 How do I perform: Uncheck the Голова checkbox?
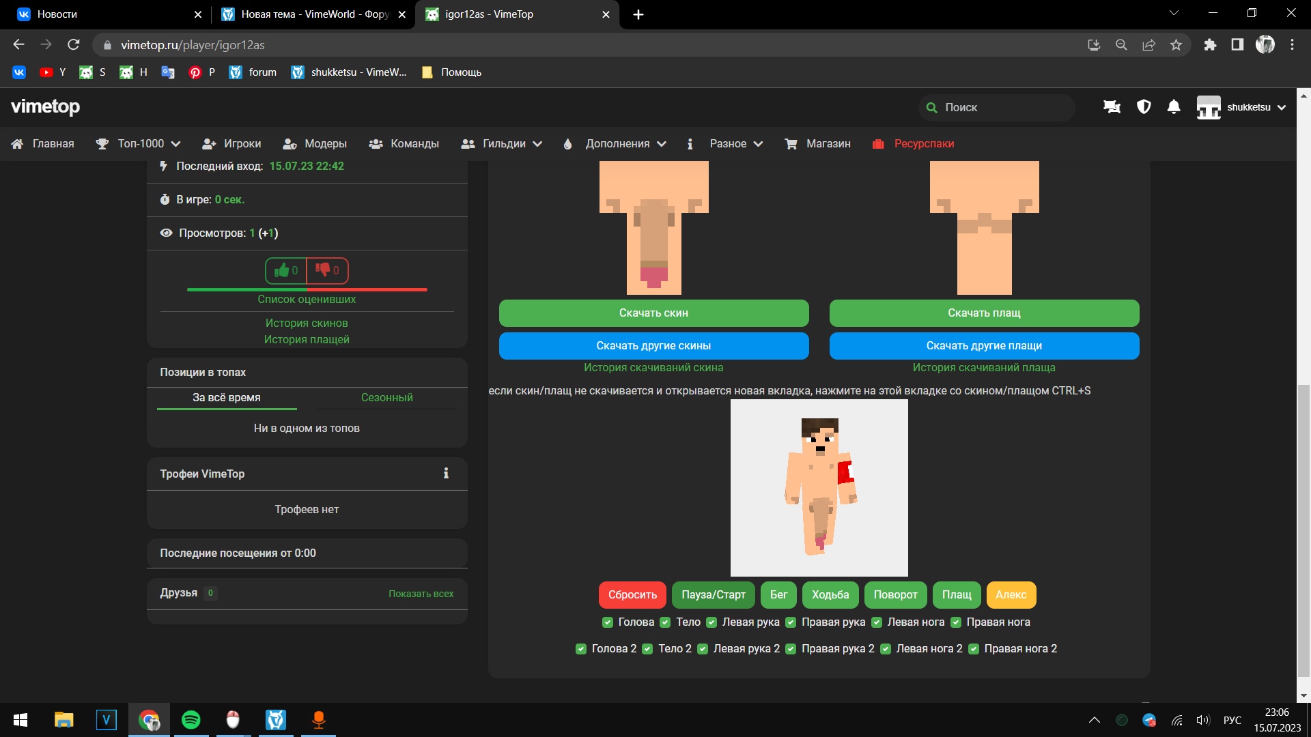[x=608, y=622]
